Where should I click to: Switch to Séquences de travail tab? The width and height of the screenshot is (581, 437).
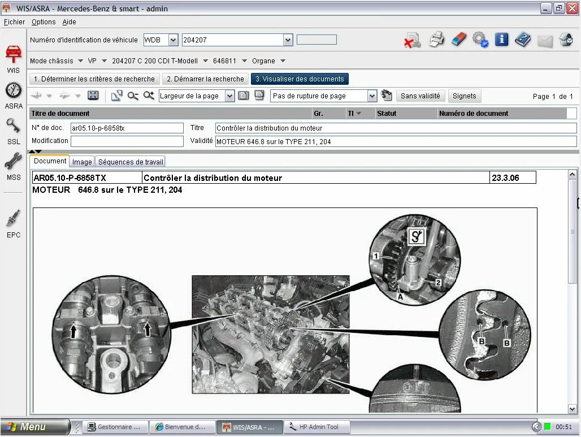pyautogui.click(x=131, y=162)
